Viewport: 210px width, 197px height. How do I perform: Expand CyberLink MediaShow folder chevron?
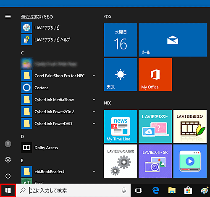[94, 100]
